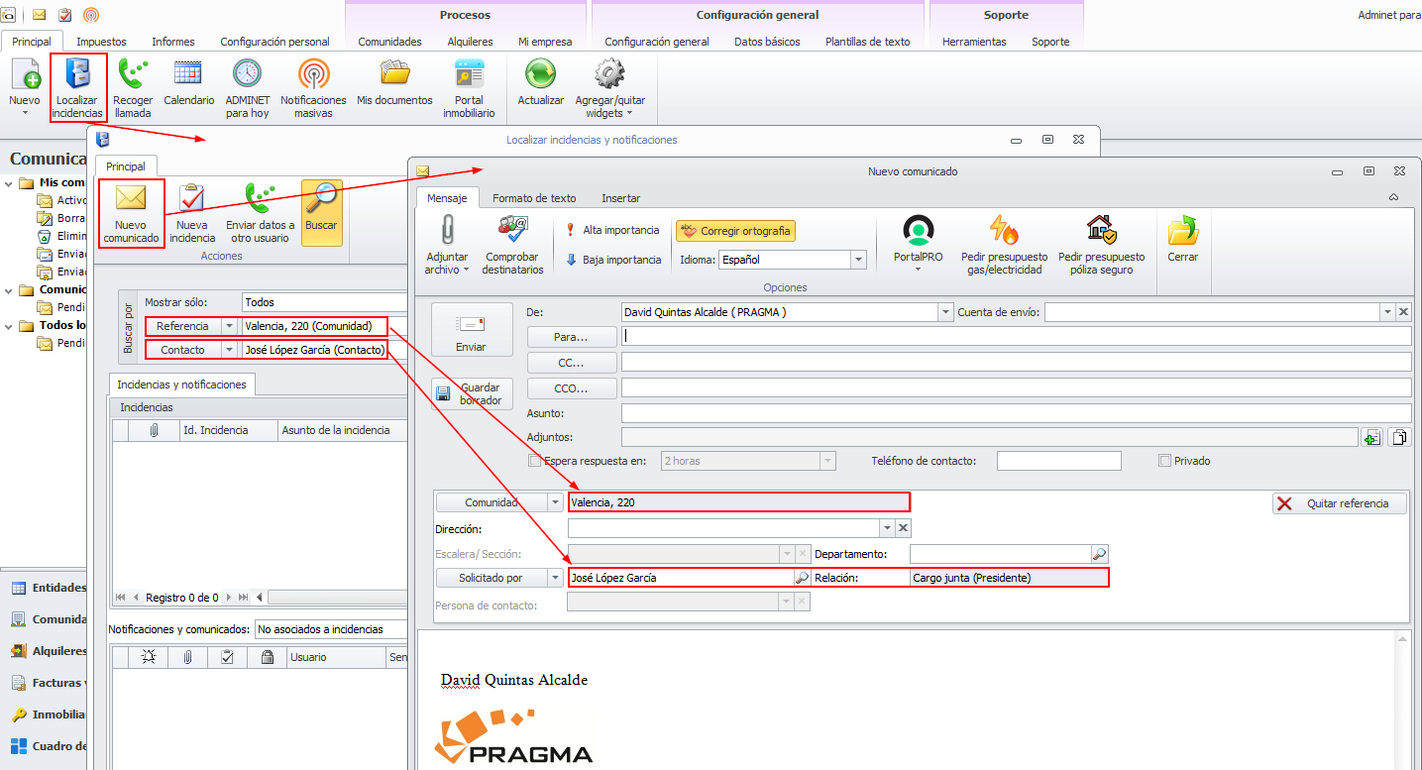The height and width of the screenshot is (770, 1422).
Task: Toggle the Corregir ortografía option
Action: (x=735, y=231)
